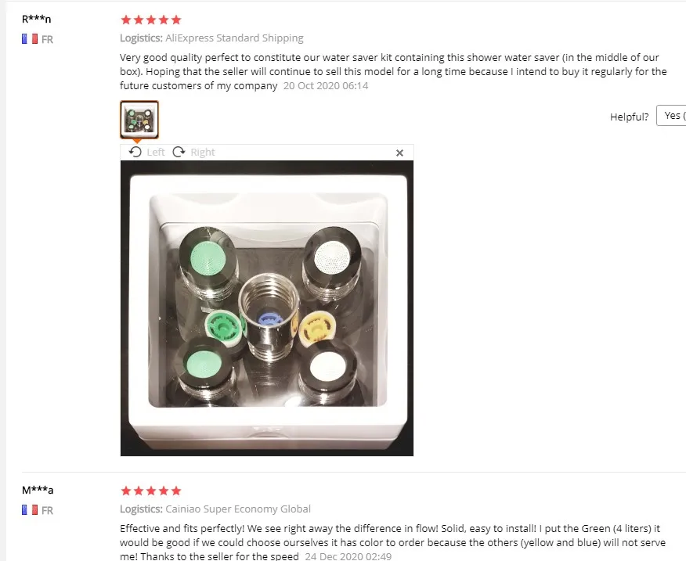686x561 pixels.
Task: Click the French flag next to R***n
Action: tap(30, 39)
